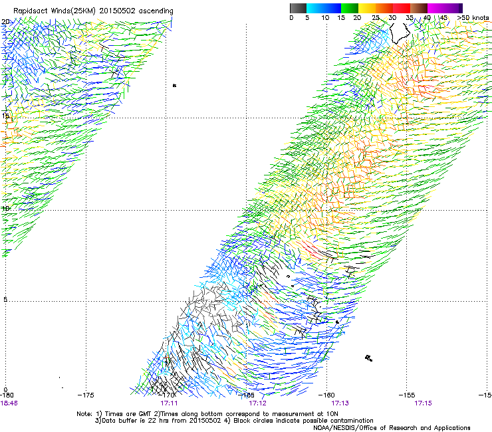Click the gray 0-5 knots legend swatch
This screenshot has width=492, height=432.
pyautogui.click(x=298, y=8)
